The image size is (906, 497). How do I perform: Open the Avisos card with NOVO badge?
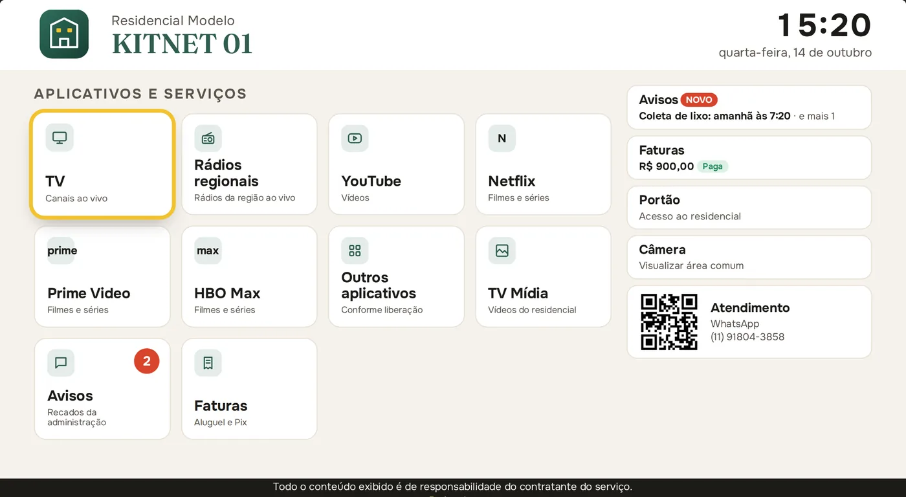click(749, 107)
